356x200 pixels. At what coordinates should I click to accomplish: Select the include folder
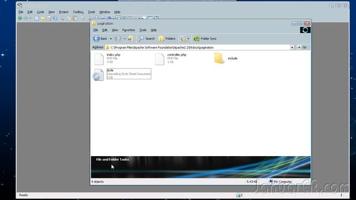226,58
